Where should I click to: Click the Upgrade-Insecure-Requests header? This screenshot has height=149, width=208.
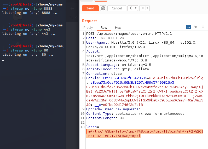point(115,109)
